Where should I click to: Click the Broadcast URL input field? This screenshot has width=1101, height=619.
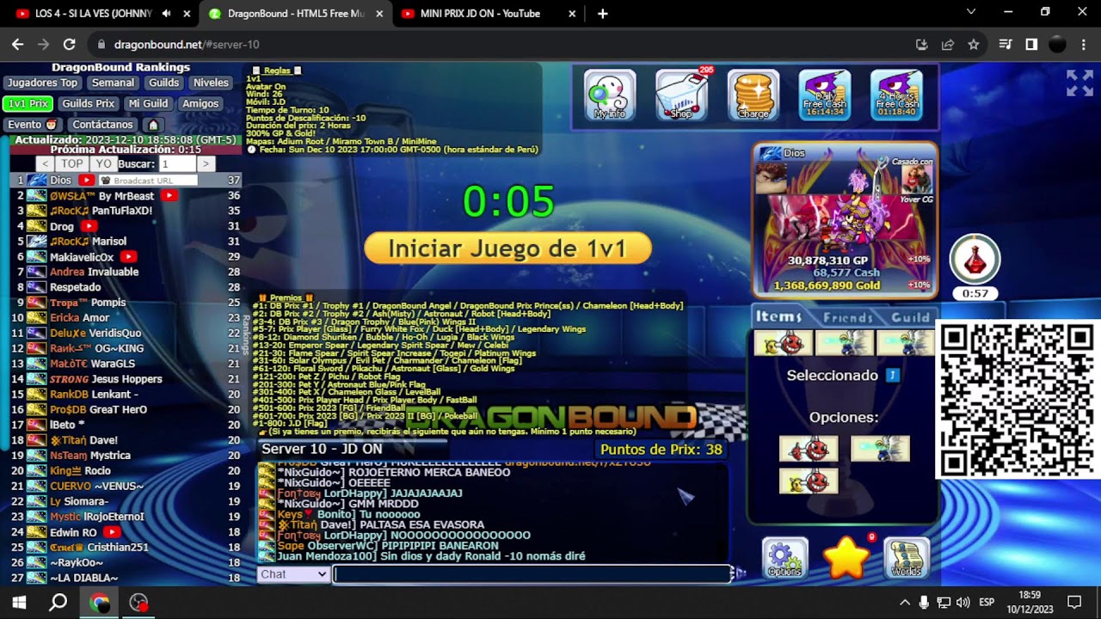[148, 181]
